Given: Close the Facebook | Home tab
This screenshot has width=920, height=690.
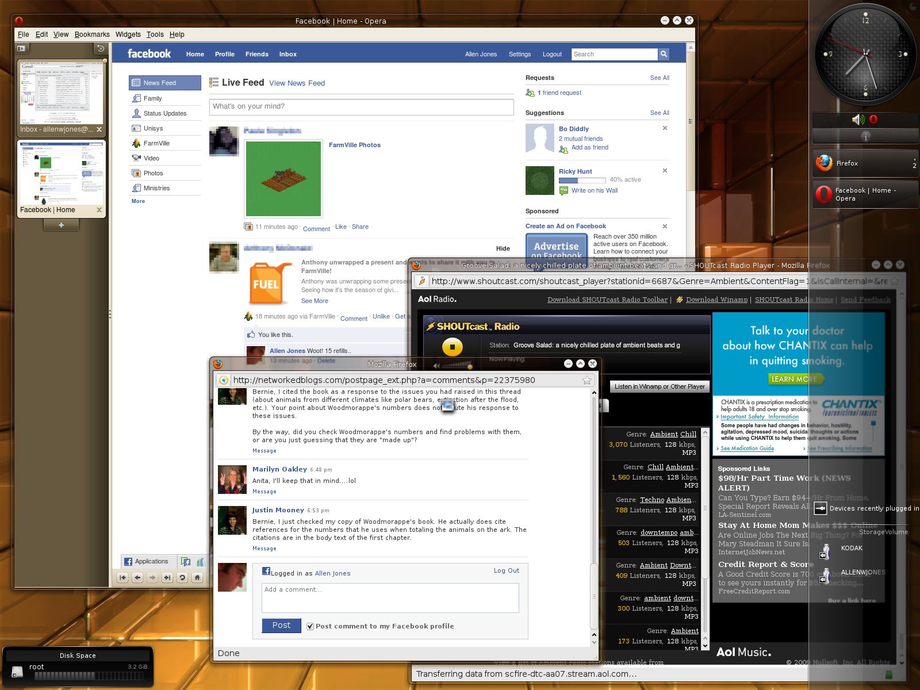Looking at the screenshot, I should point(99,210).
